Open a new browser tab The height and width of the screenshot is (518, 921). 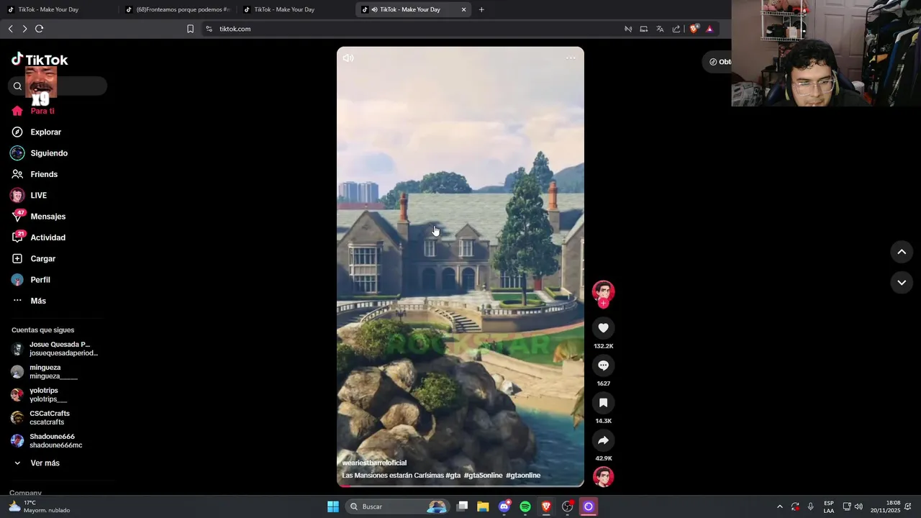pyautogui.click(x=481, y=9)
